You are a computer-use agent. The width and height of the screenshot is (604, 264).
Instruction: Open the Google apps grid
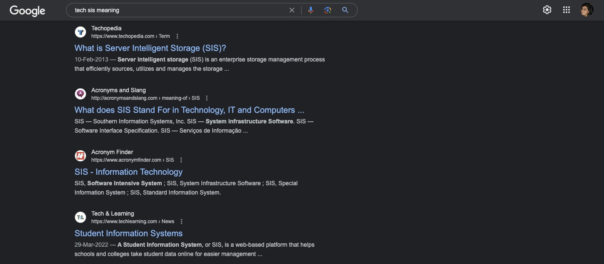(x=567, y=10)
